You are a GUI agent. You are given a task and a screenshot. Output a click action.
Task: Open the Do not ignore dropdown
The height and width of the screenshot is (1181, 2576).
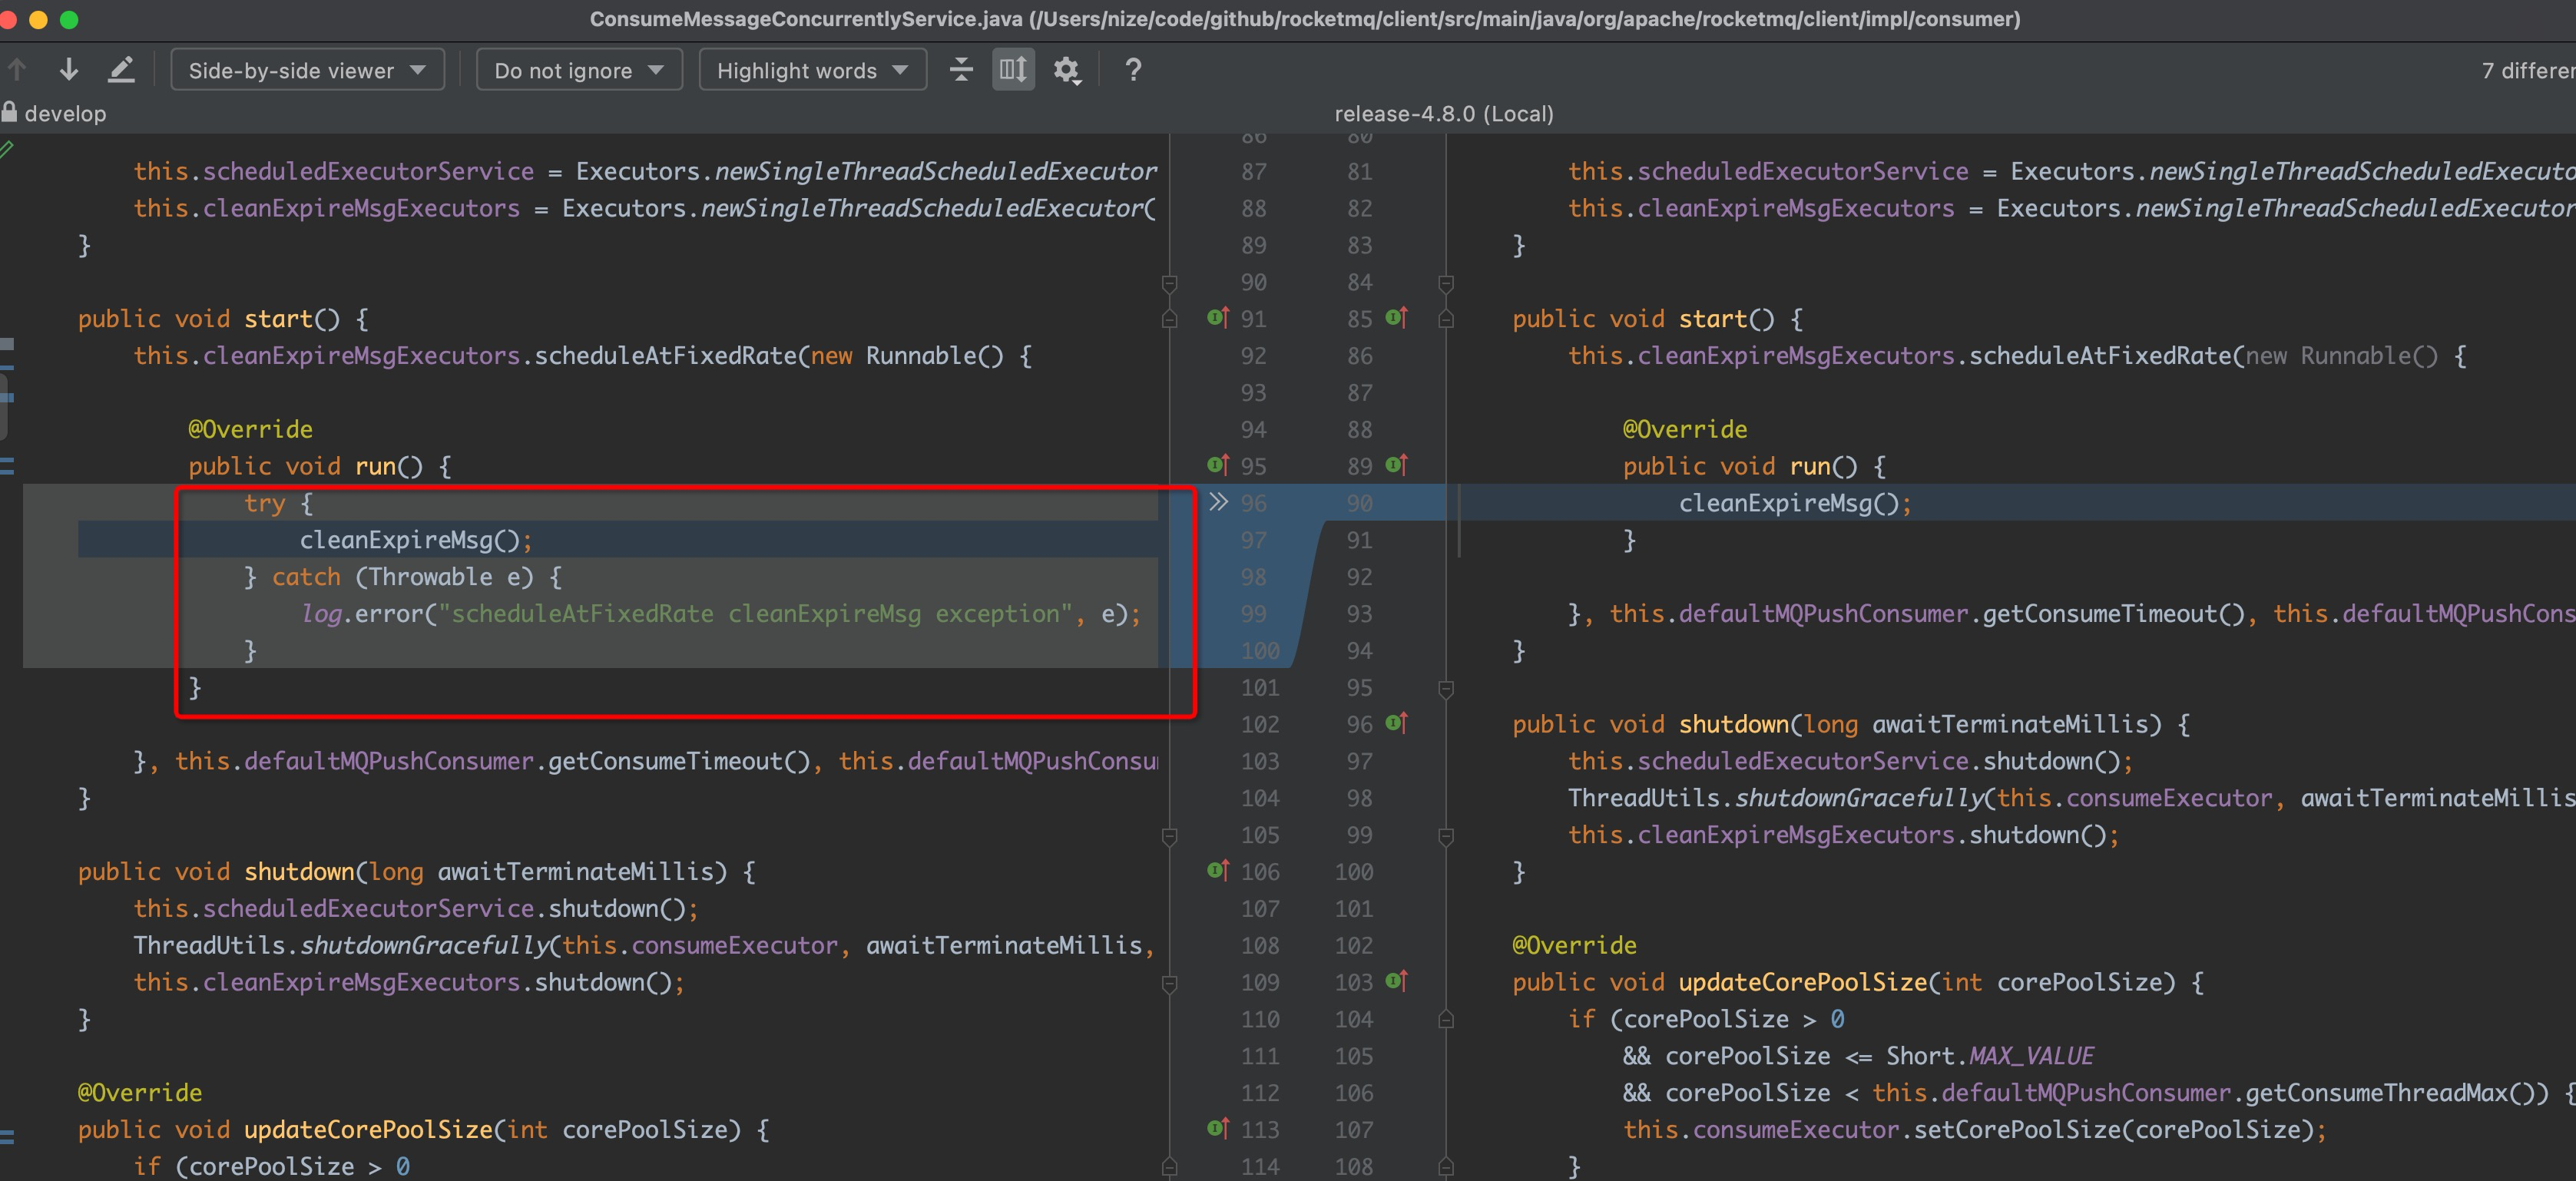[x=579, y=70]
